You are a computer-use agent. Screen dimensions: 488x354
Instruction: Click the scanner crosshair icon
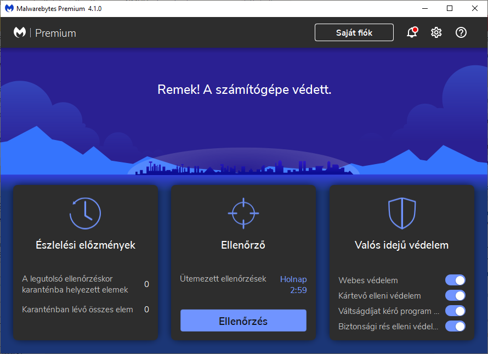243,213
